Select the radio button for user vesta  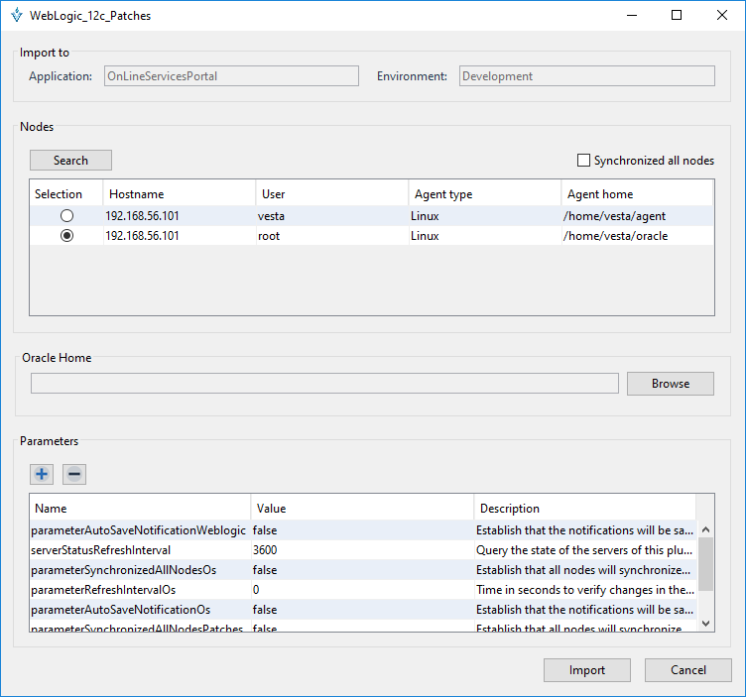[x=66, y=216]
